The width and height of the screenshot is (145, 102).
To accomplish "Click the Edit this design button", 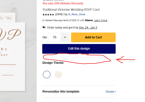I will 79,49.
